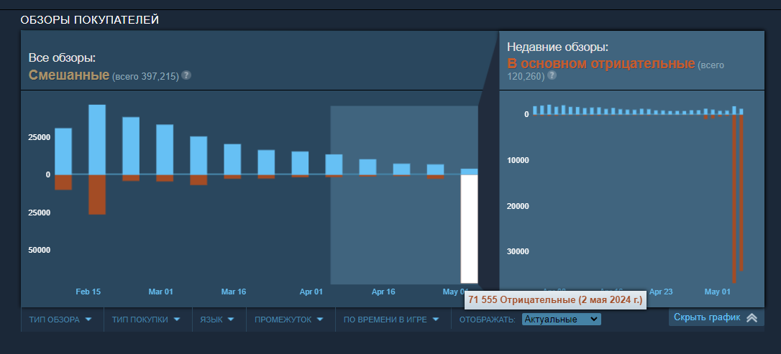Click double-chevron icon on Скрыть график
781x354 pixels.
point(752,317)
